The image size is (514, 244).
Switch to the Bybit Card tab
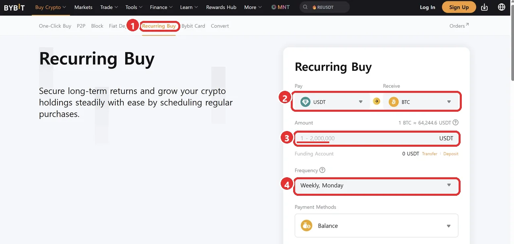193,26
